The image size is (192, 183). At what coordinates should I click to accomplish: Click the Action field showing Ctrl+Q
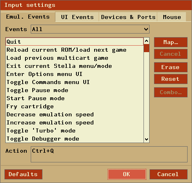[109, 154]
